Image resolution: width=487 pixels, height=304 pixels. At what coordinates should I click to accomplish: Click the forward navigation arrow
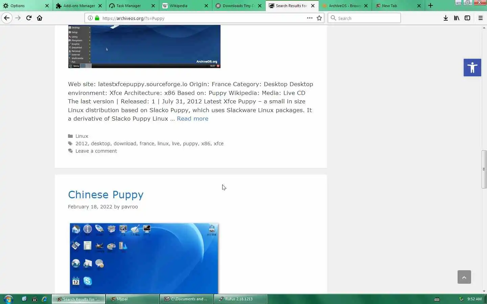point(18,18)
